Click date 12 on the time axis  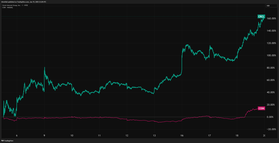point(127,135)
